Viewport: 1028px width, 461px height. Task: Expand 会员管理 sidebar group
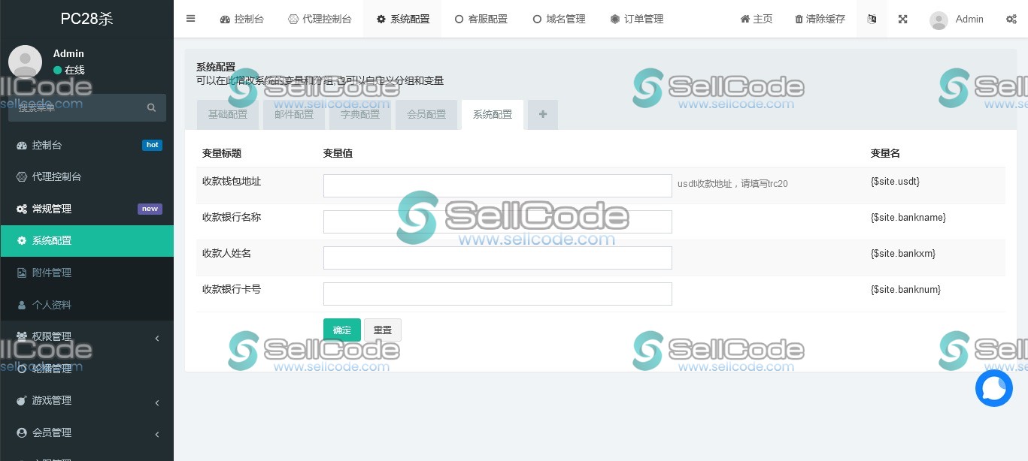tap(86, 432)
